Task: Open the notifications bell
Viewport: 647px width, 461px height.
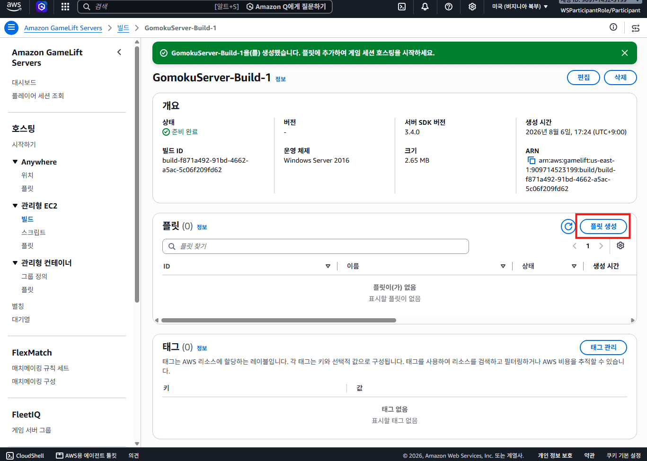Action: [425, 7]
